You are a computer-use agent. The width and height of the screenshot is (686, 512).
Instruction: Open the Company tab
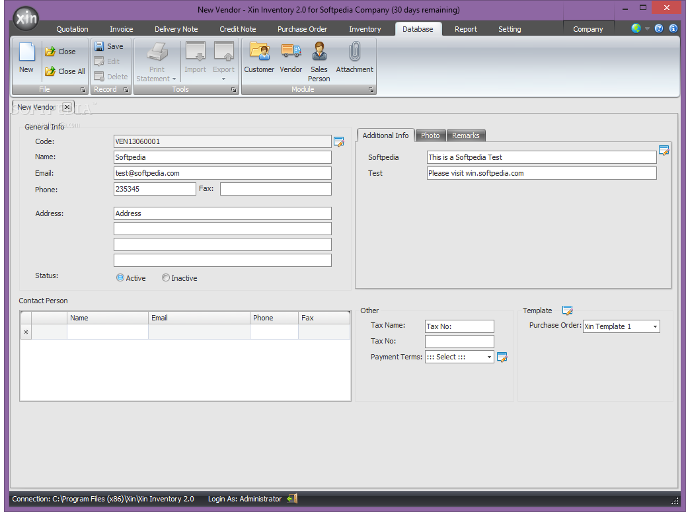coord(588,29)
